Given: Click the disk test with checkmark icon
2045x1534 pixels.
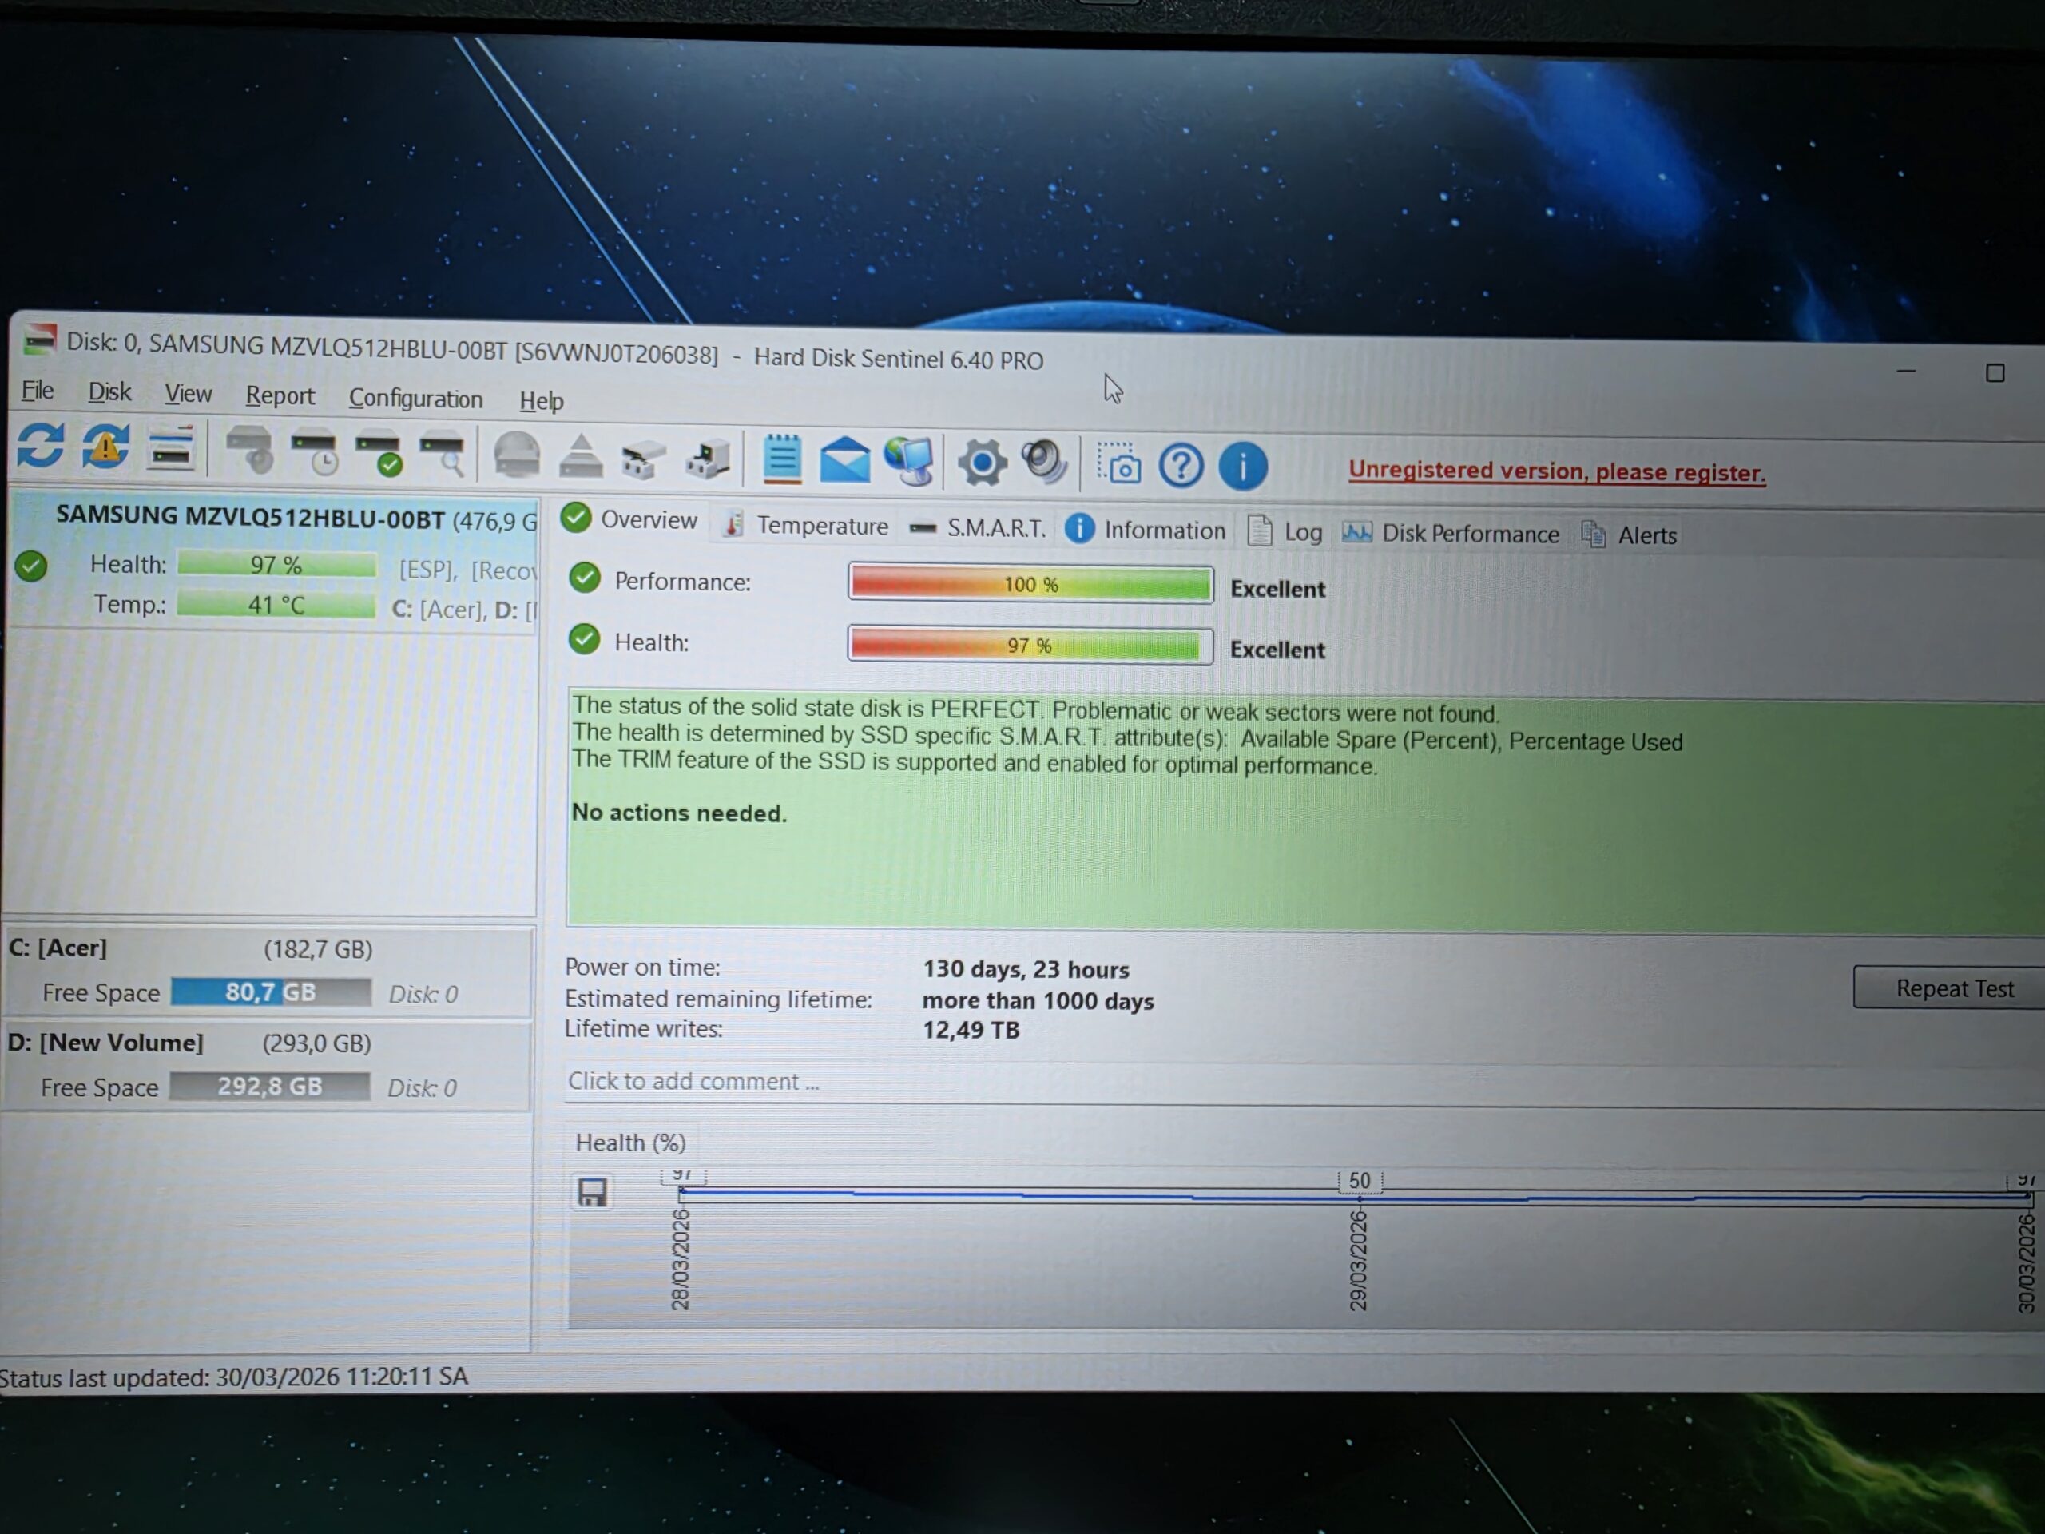Looking at the screenshot, I should coord(379,454).
